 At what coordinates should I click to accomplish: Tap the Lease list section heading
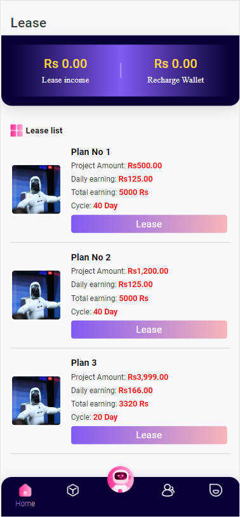(44, 131)
